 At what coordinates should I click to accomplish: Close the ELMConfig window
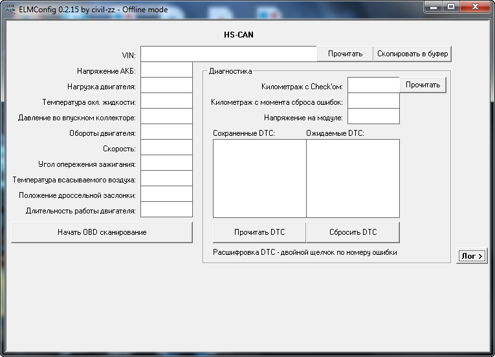click(x=475, y=7)
